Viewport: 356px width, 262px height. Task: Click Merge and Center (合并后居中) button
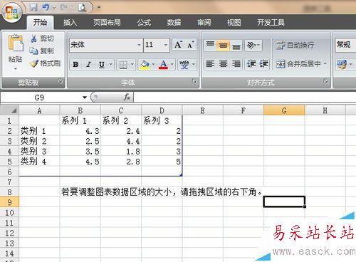[298, 64]
